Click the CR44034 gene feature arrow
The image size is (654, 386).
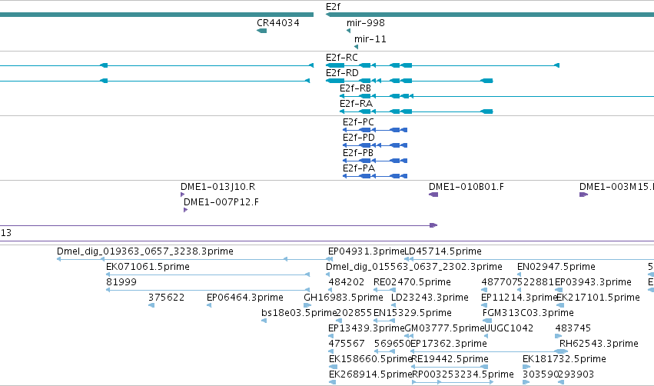point(261,31)
